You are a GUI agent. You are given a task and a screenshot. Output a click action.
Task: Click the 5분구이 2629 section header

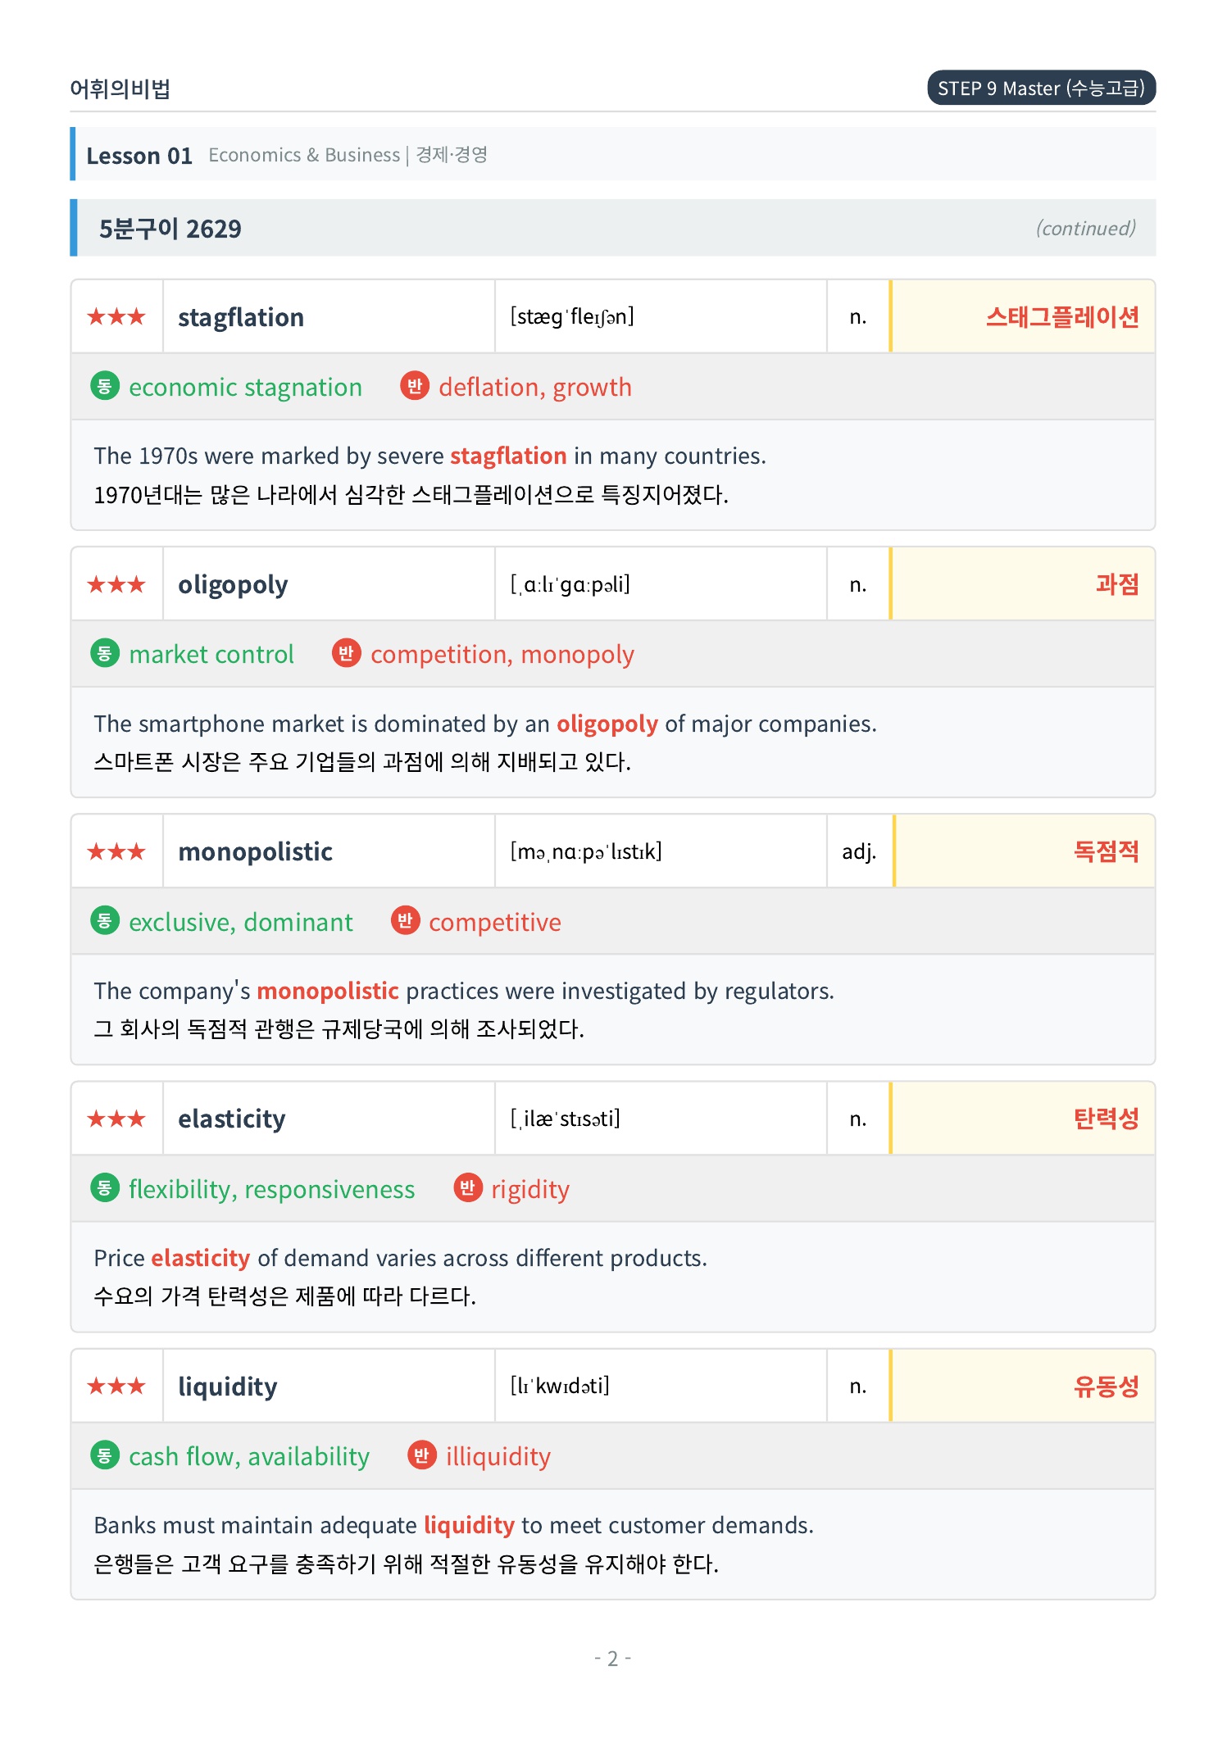click(x=613, y=228)
